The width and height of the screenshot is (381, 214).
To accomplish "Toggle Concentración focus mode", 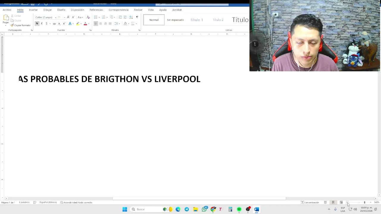I will [x=310, y=202].
